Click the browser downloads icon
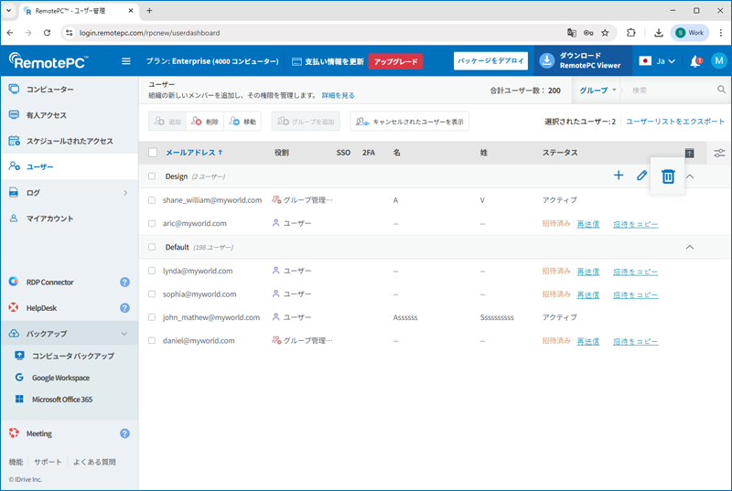 pyautogui.click(x=659, y=33)
